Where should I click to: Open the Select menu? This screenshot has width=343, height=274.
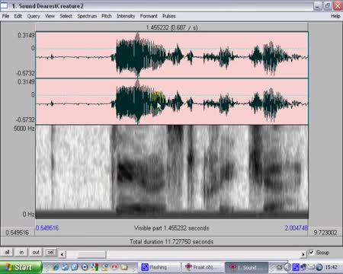[x=66, y=16]
